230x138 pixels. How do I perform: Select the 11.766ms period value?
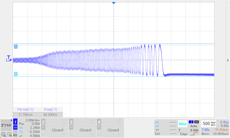tap(25, 115)
